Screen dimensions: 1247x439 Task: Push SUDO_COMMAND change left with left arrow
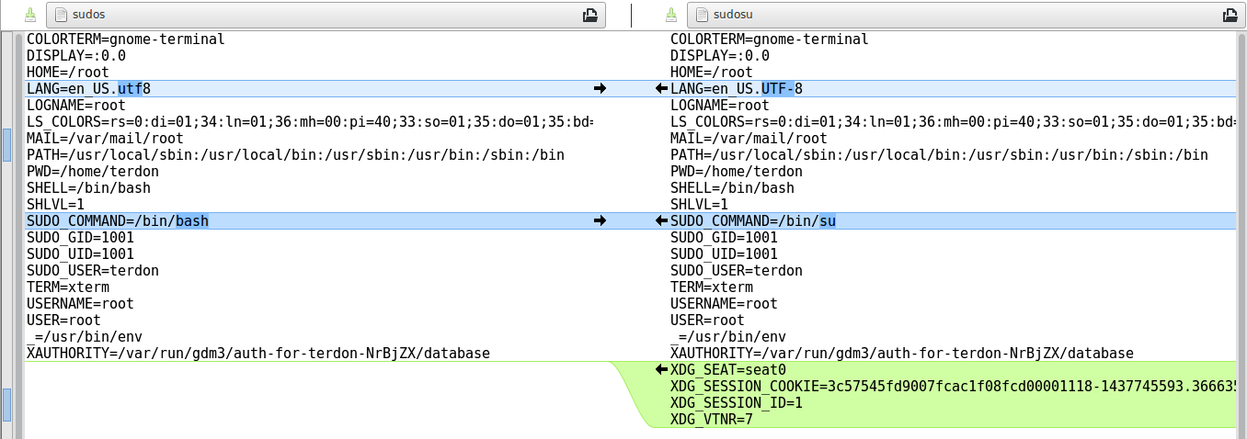[660, 221]
